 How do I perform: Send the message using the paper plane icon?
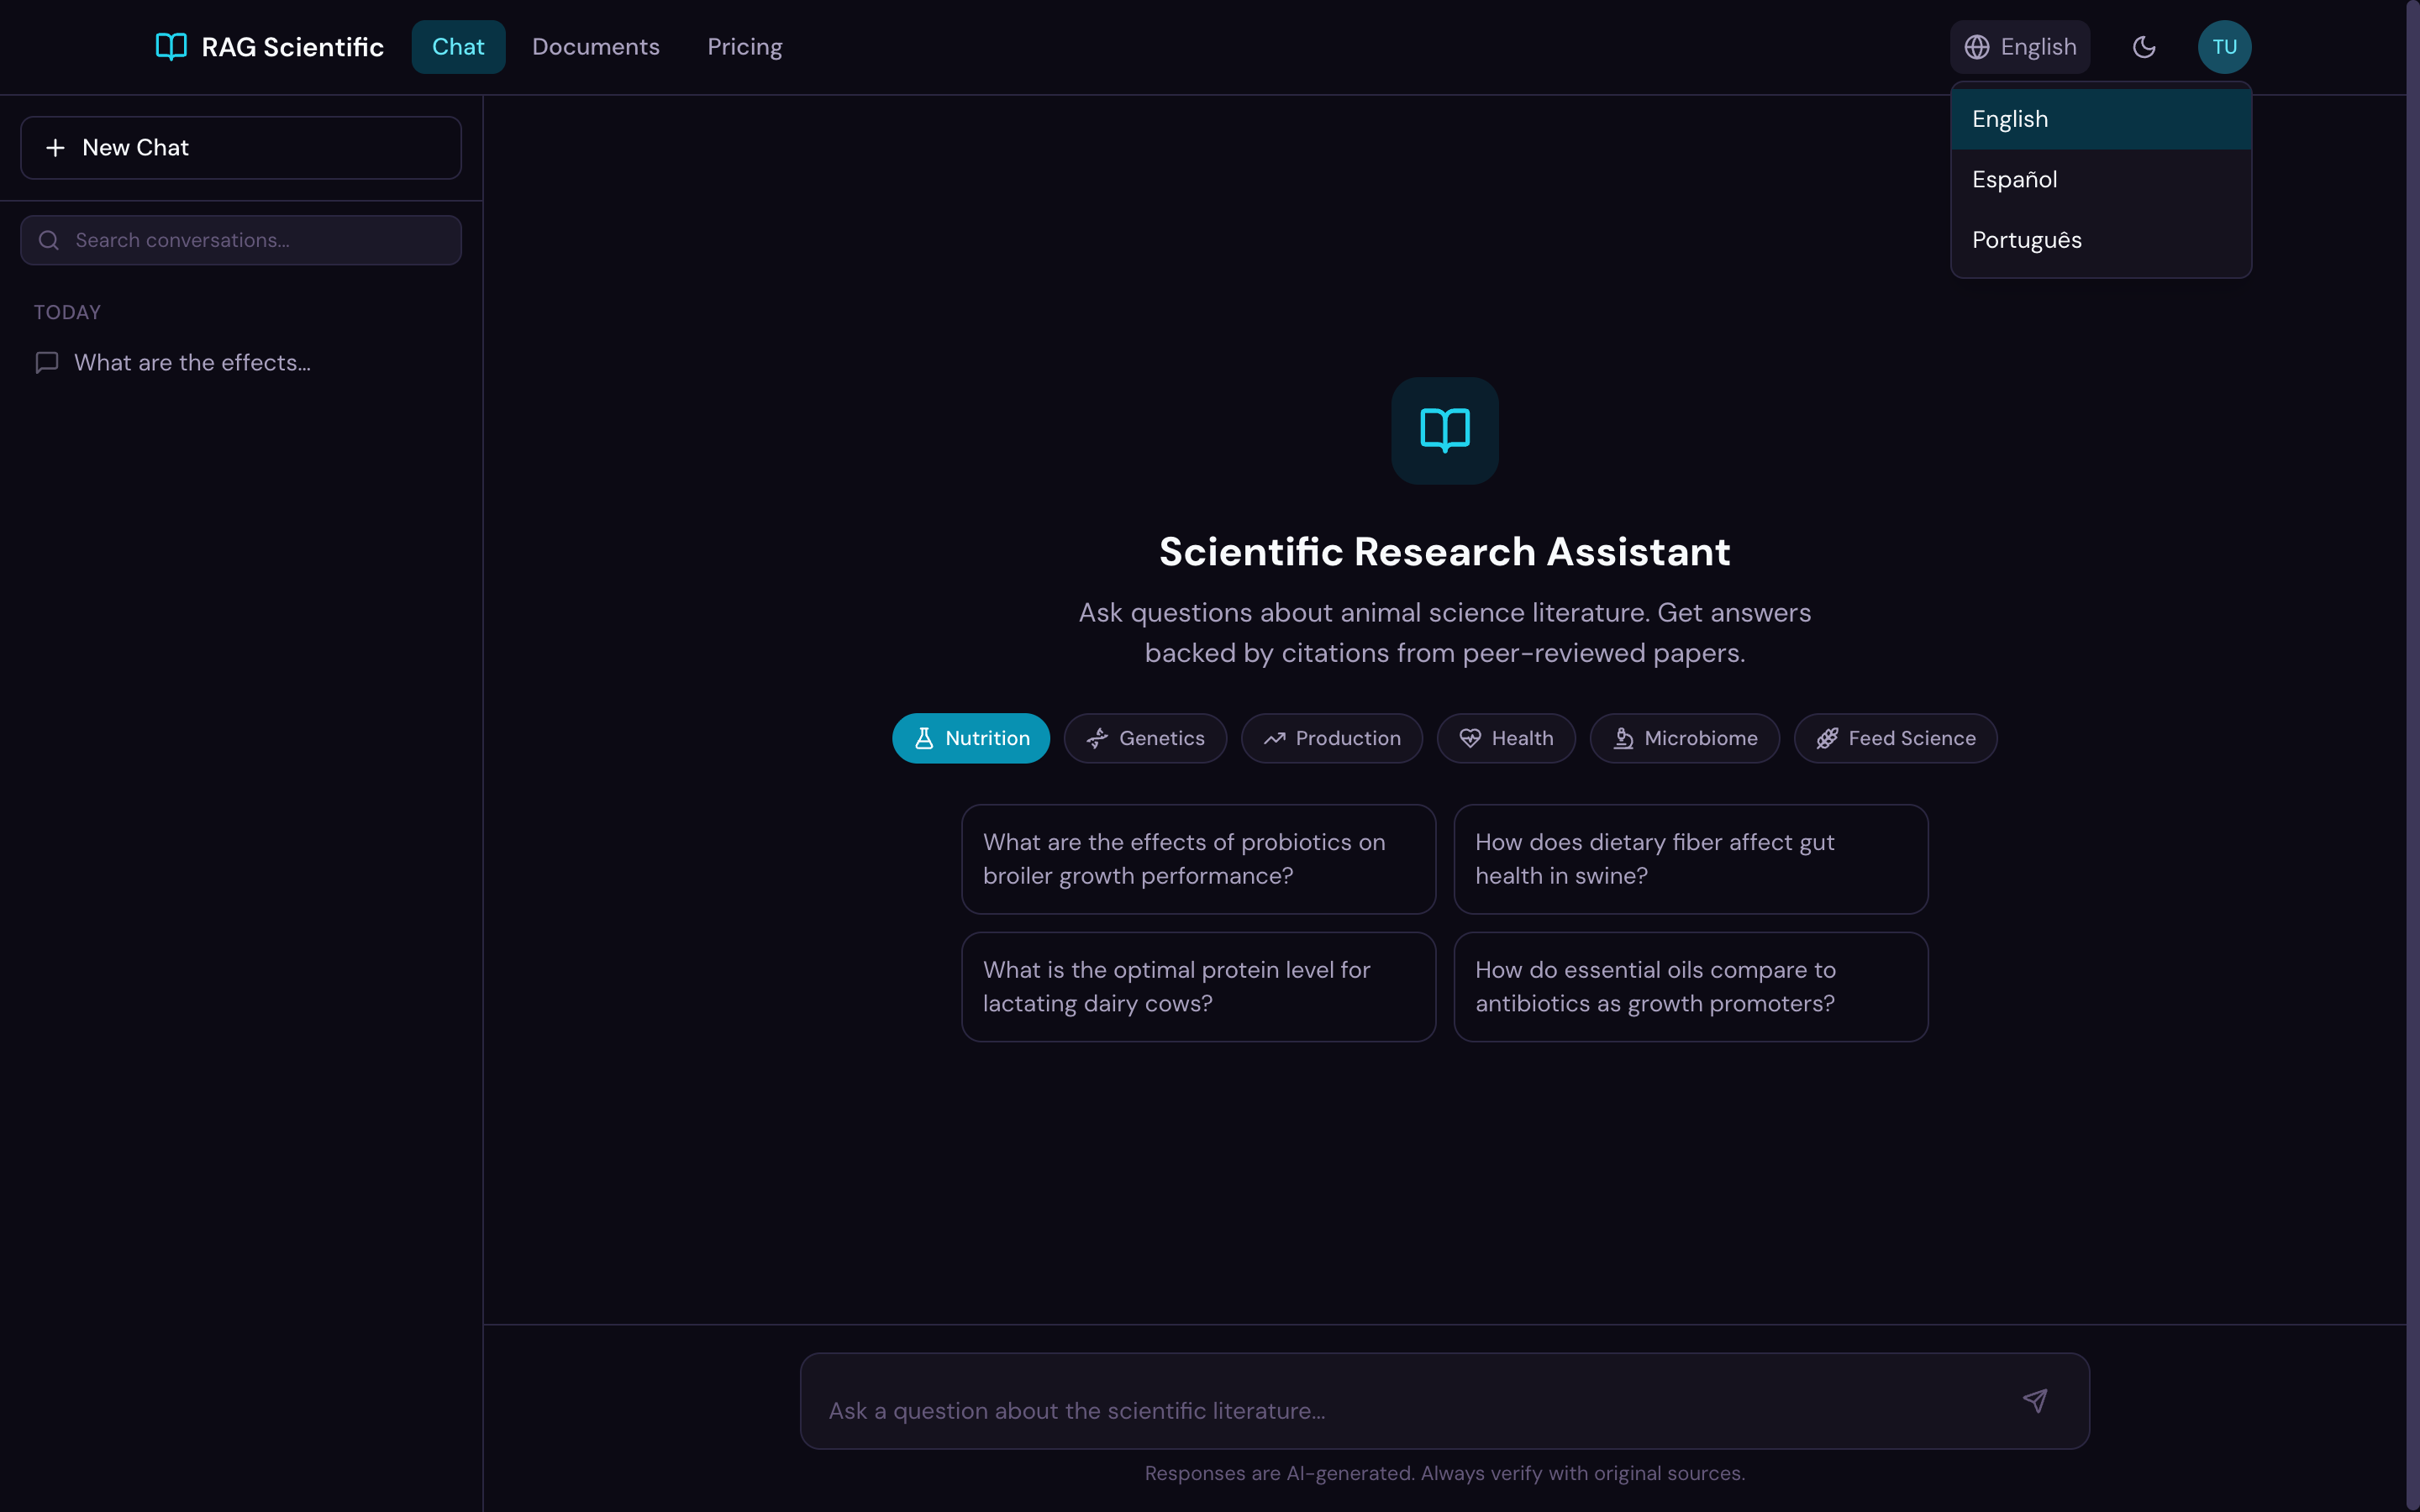click(x=2036, y=1400)
